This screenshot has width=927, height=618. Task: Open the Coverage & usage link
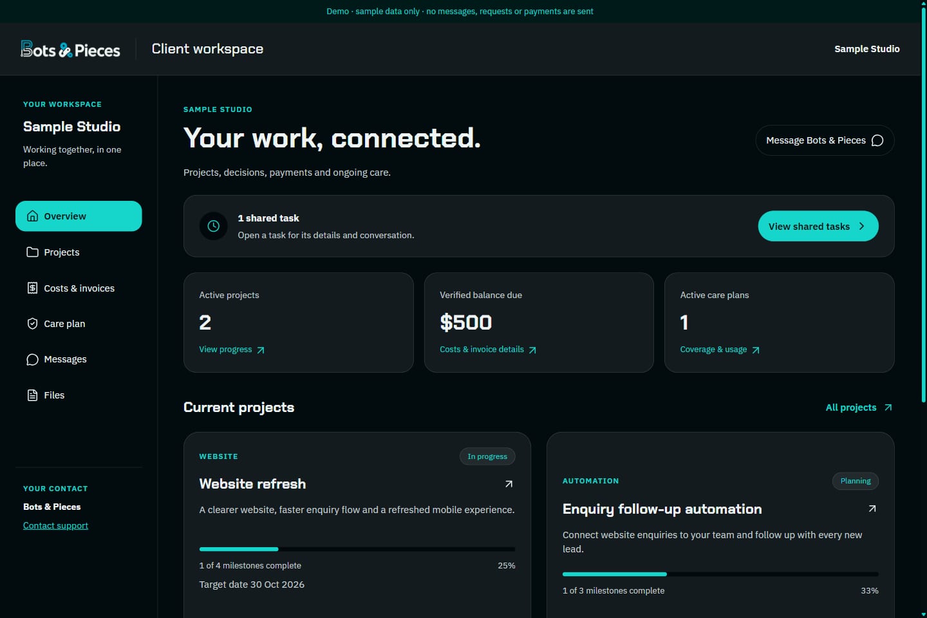pos(720,350)
